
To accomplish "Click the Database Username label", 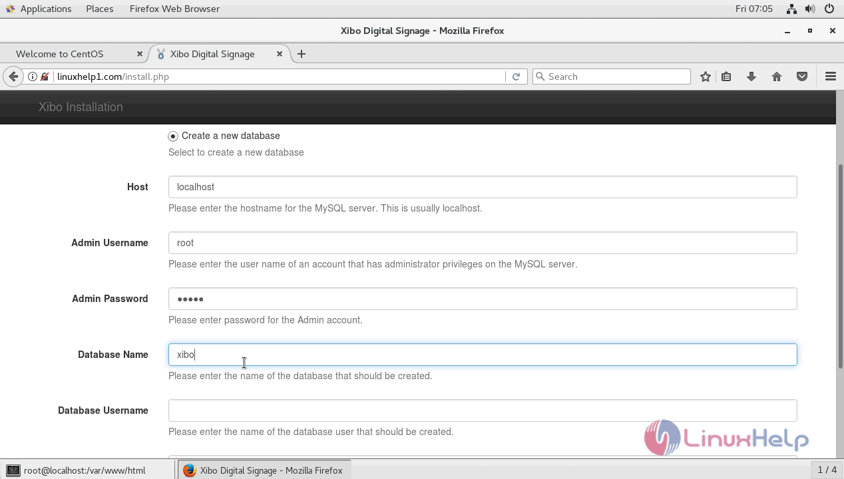I will click(x=103, y=410).
